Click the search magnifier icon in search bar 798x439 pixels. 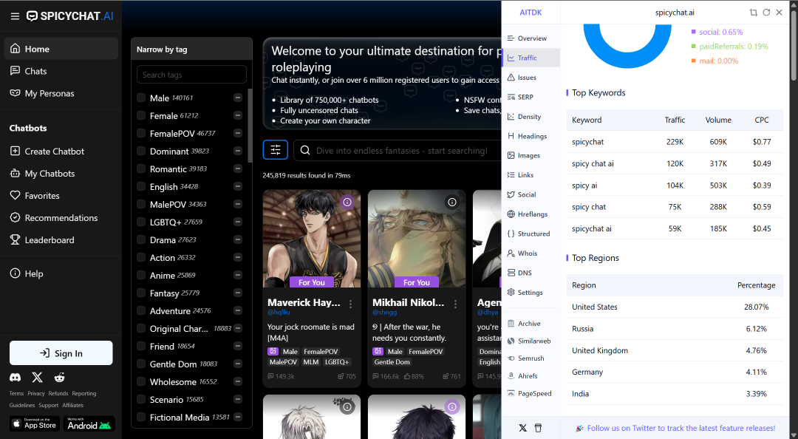[305, 150]
